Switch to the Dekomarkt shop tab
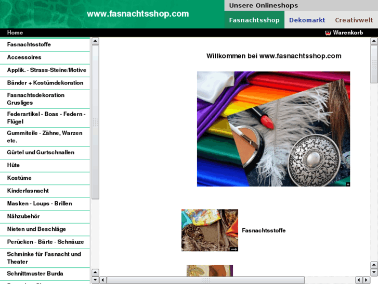378x284 pixels. [x=307, y=20]
